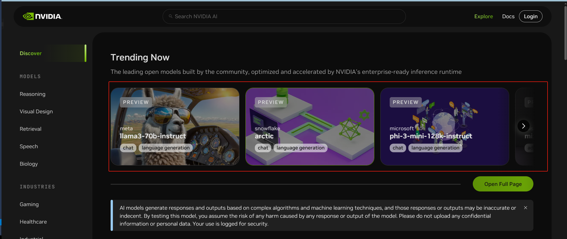Click the Open Full Page button
Image resolution: width=567 pixels, height=239 pixels.
(x=503, y=184)
